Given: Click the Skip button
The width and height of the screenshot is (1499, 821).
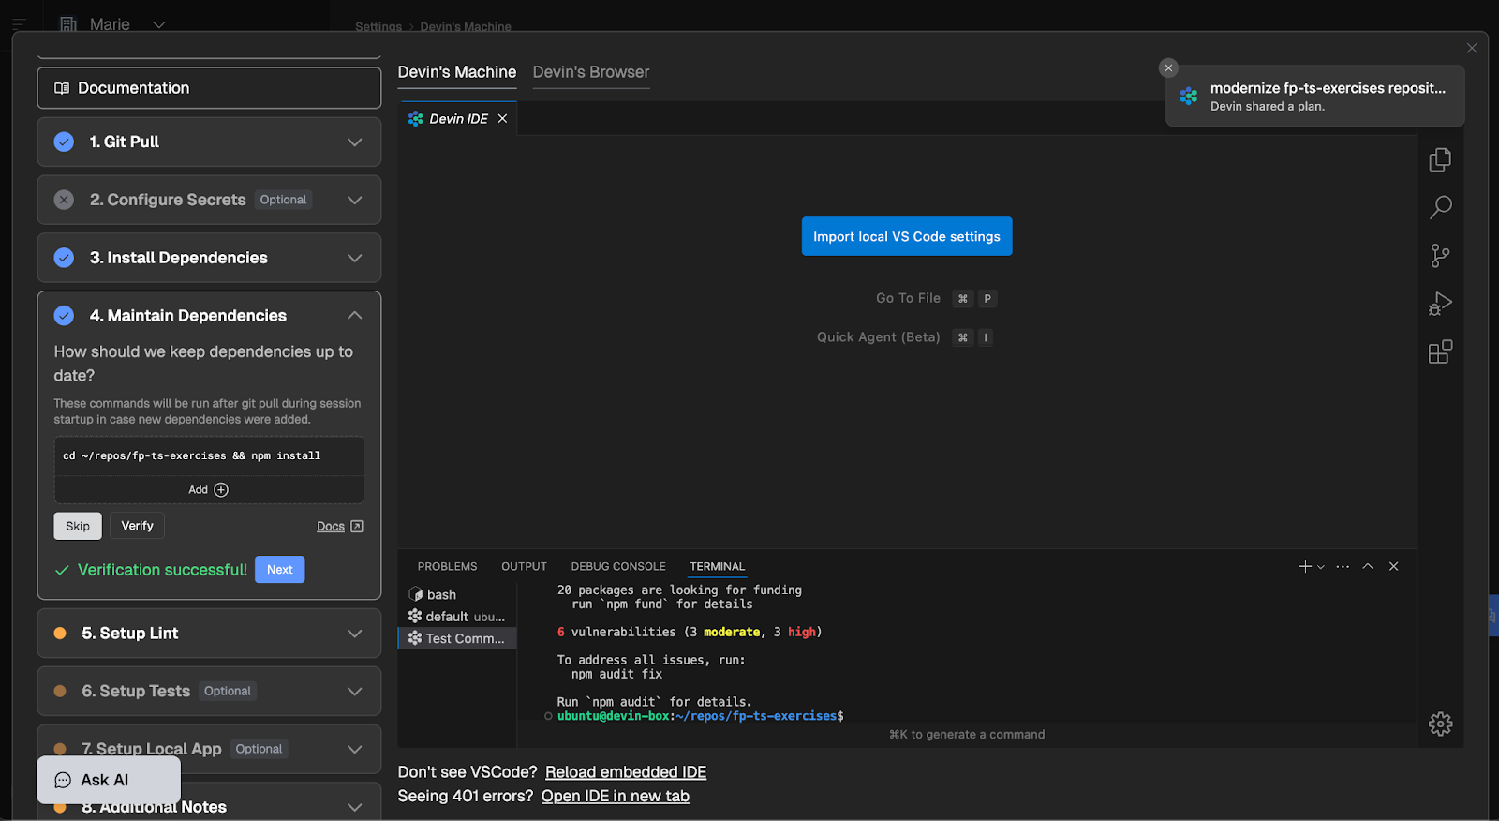Looking at the screenshot, I should pyautogui.click(x=78, y=526).
